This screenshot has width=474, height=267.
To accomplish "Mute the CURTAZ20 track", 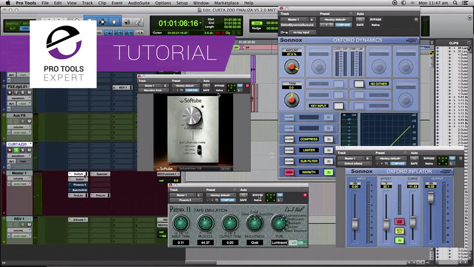I will click(29, 150).
